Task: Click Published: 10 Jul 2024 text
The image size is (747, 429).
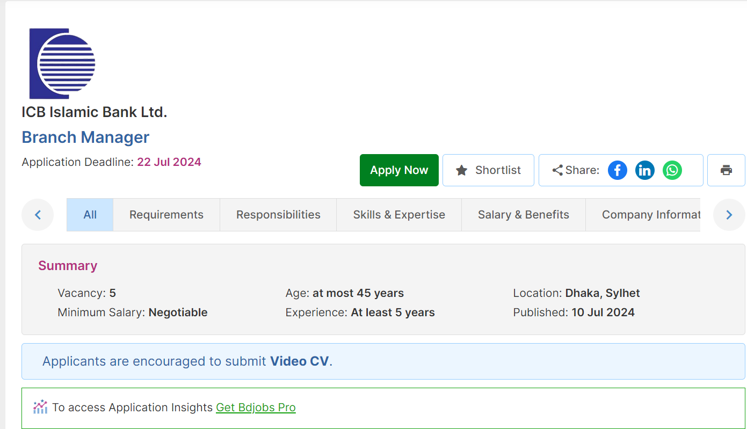Action: (574, 312)
